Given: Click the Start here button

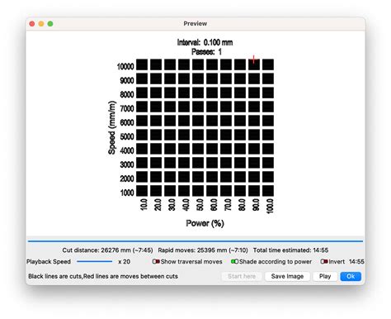Looking at the screenshot, I should point(242,276).
